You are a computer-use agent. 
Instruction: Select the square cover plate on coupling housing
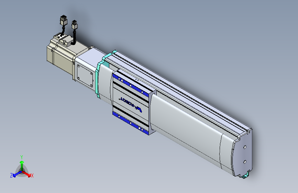(85, 76)
